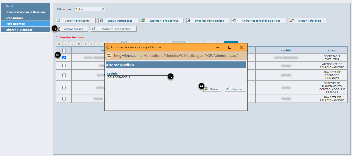
Task: Click the GERENTE DE PLANEJAMENTO, CONTROLADORIA cell
Action: [x=332, y=88]
